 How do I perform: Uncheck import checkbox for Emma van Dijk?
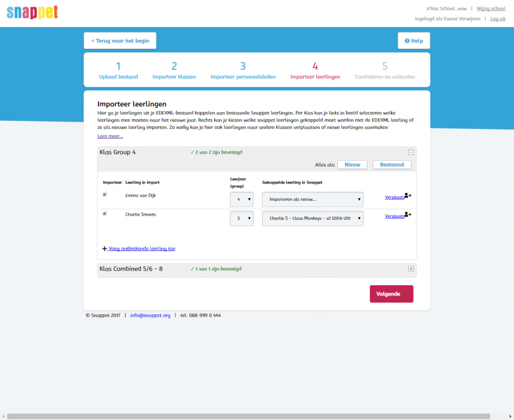(105, 195)
